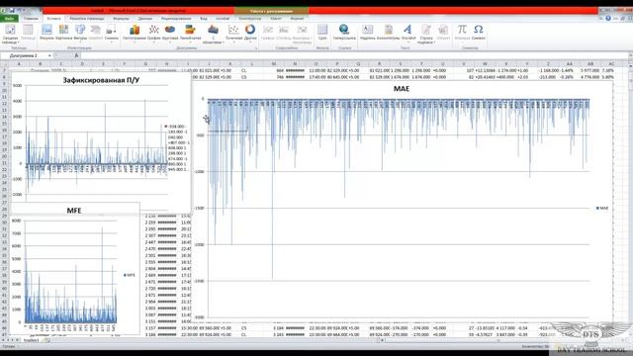The height and width of the screenshot is (356, 633).
Task: Choose the С областями area chart
Action: (x=213, y=34)
